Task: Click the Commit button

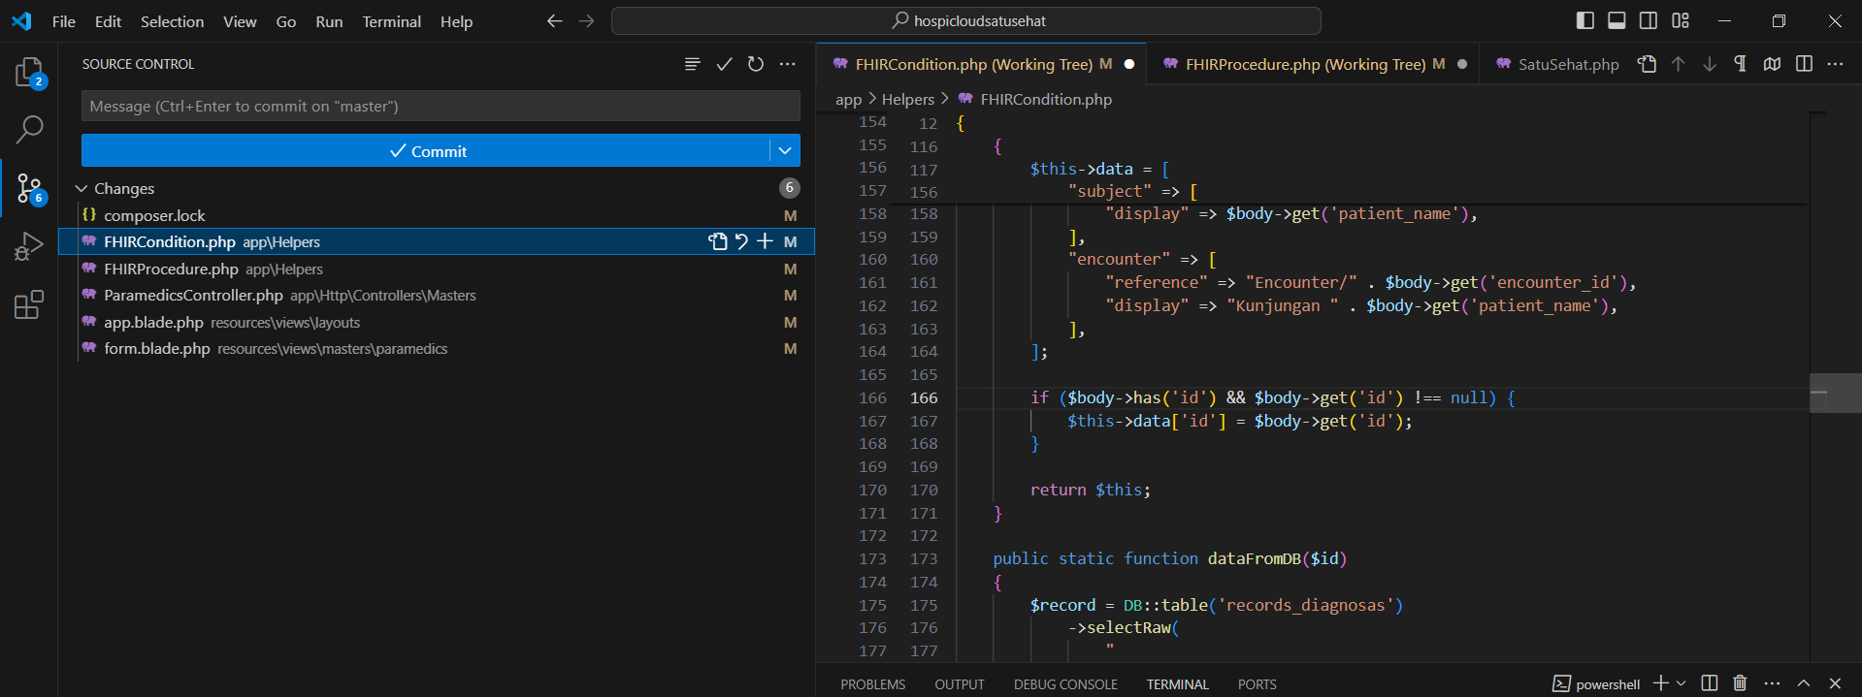Action: point(427,151)
